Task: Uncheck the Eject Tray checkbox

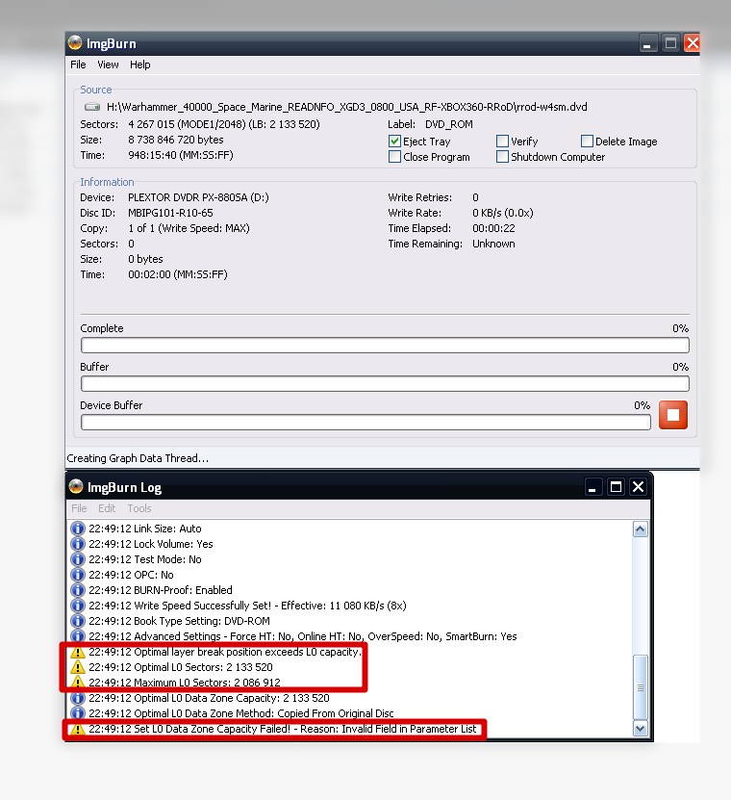Action: tap(394, 142)
